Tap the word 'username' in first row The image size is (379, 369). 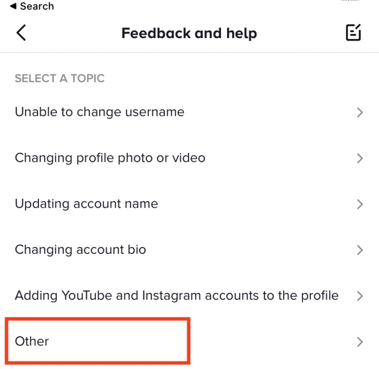(x=154, y=112)
